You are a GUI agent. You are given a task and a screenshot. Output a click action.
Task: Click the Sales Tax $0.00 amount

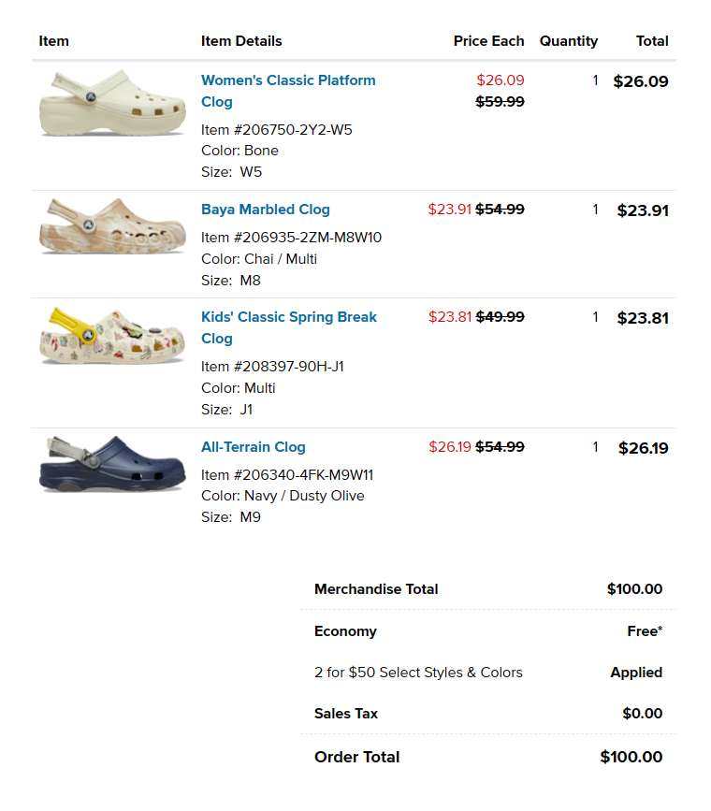pos(642,713)
